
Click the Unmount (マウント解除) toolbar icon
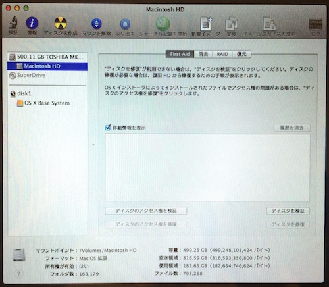point(97,24)
